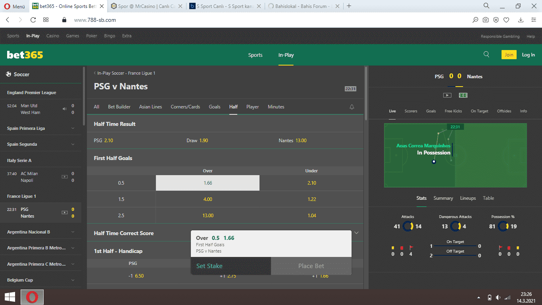Click the bet365 logo
The height and width of the screenshot is (305, 542).
click(25, 55)
